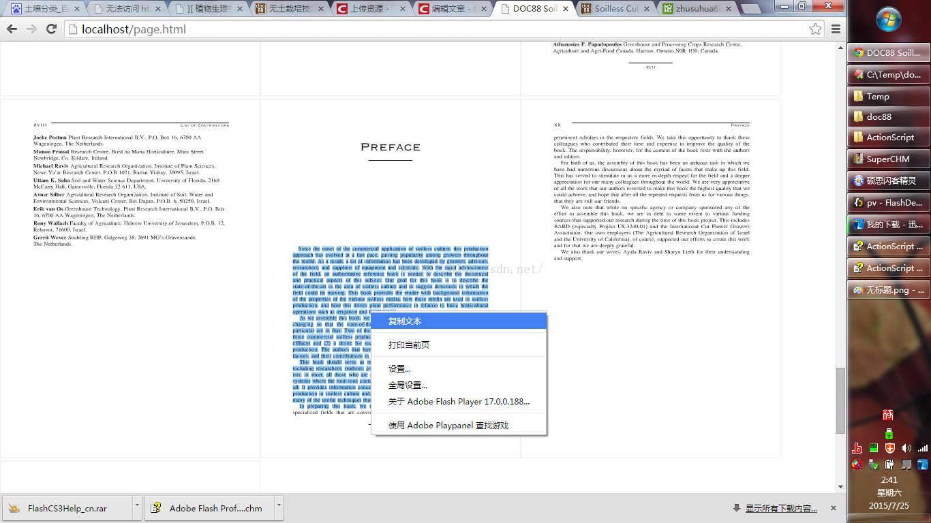Open the 'SuperCHM' taskbar button
The image size is (931, 523).
pos(888,159)
